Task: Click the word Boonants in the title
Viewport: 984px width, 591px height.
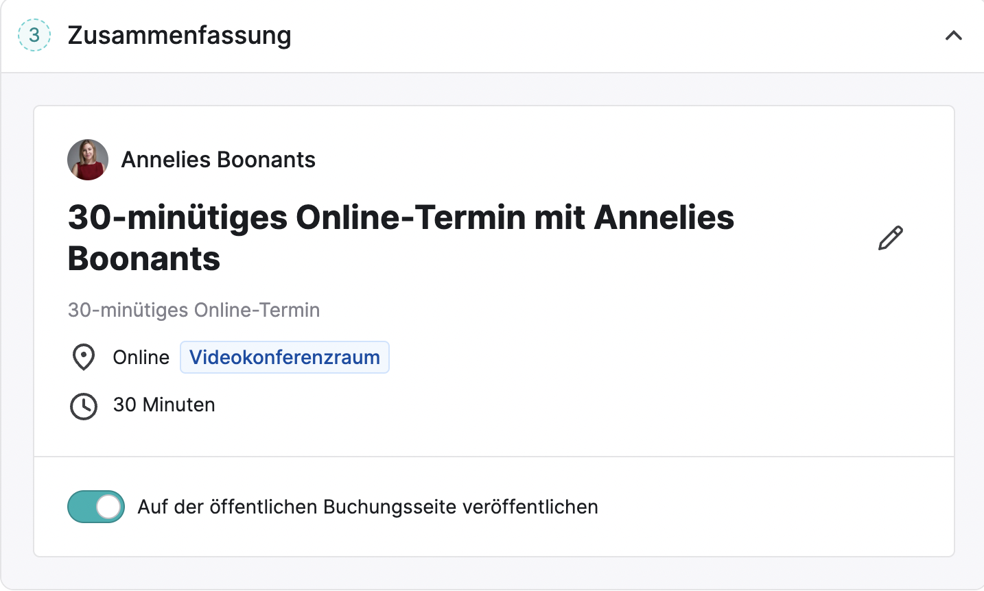Action: [x=144, y=258]
